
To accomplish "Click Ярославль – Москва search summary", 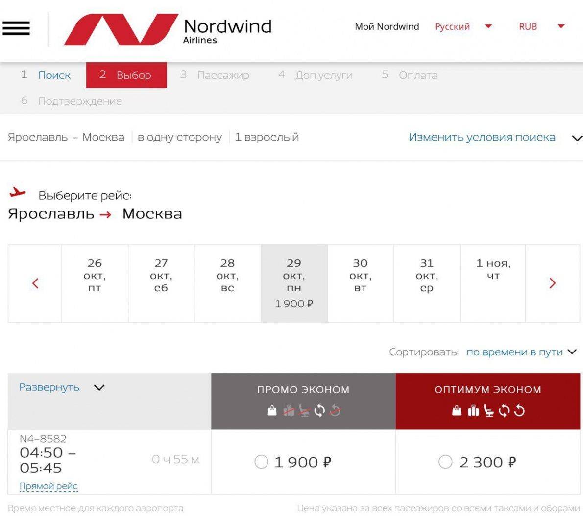I will click(x=66, y=137).
